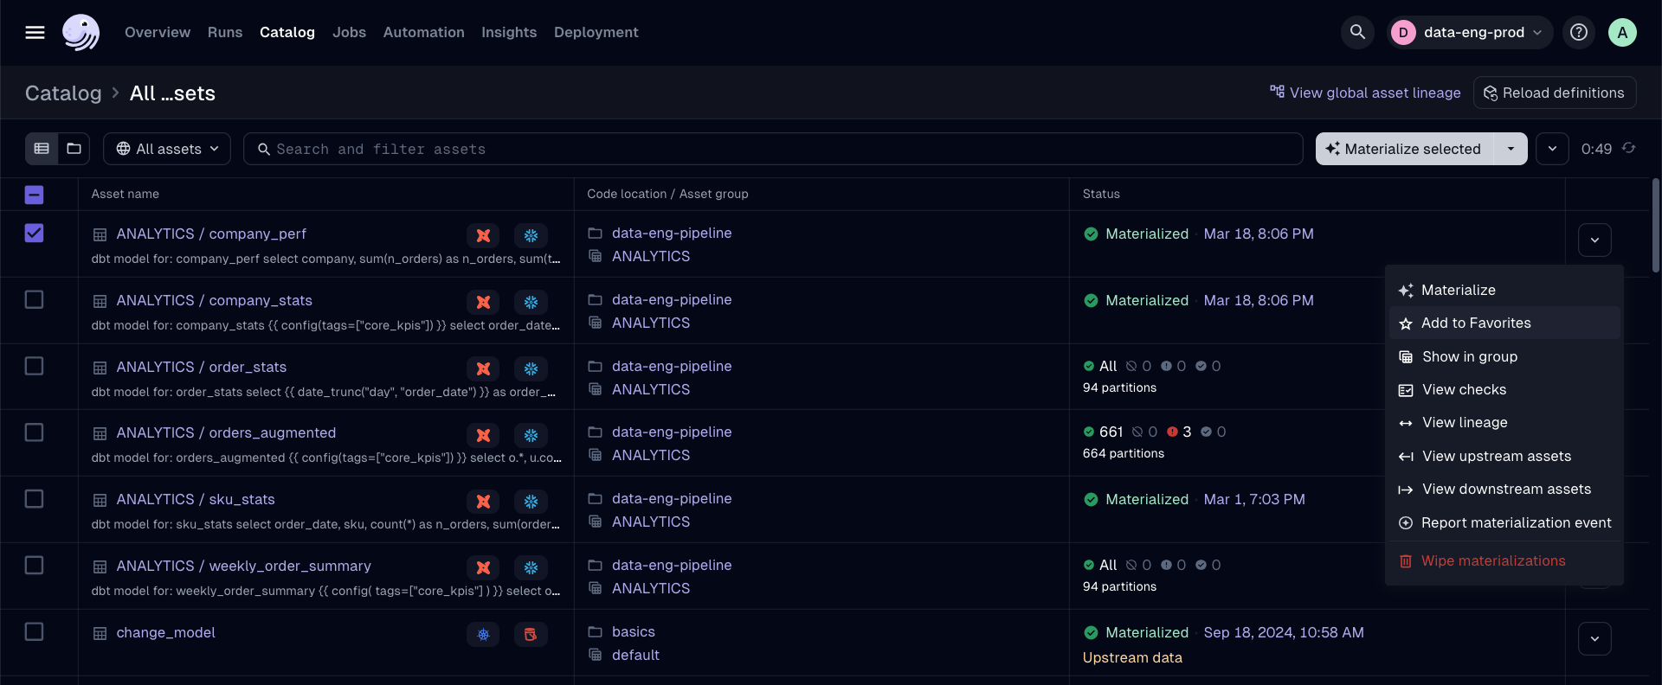The width and height of the screenshot is (1662, 685).
Task: Open the All assets filter dropdown
Action: pyautogui.click(x=167, y=149)
